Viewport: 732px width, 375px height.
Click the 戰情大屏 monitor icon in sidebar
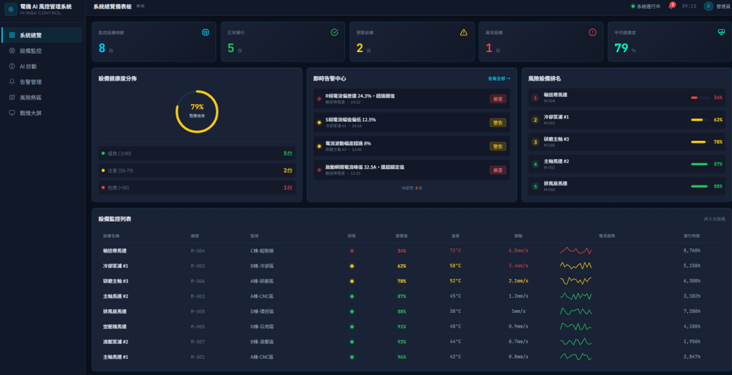click(x=12, y=113)
